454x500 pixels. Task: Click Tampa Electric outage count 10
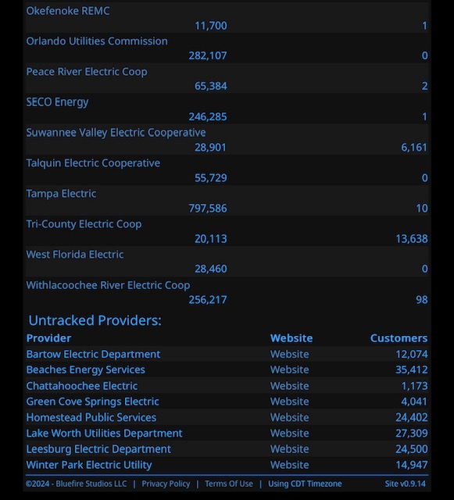422,209
